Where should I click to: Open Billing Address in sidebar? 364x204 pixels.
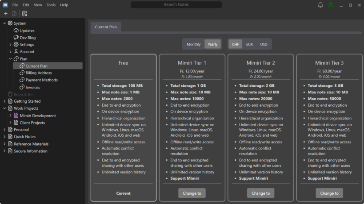pos(39,73)
